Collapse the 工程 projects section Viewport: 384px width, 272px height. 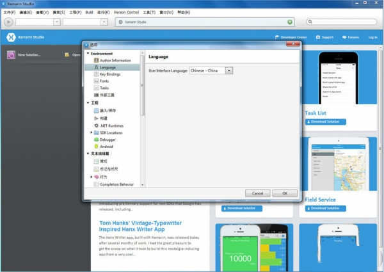88,103
